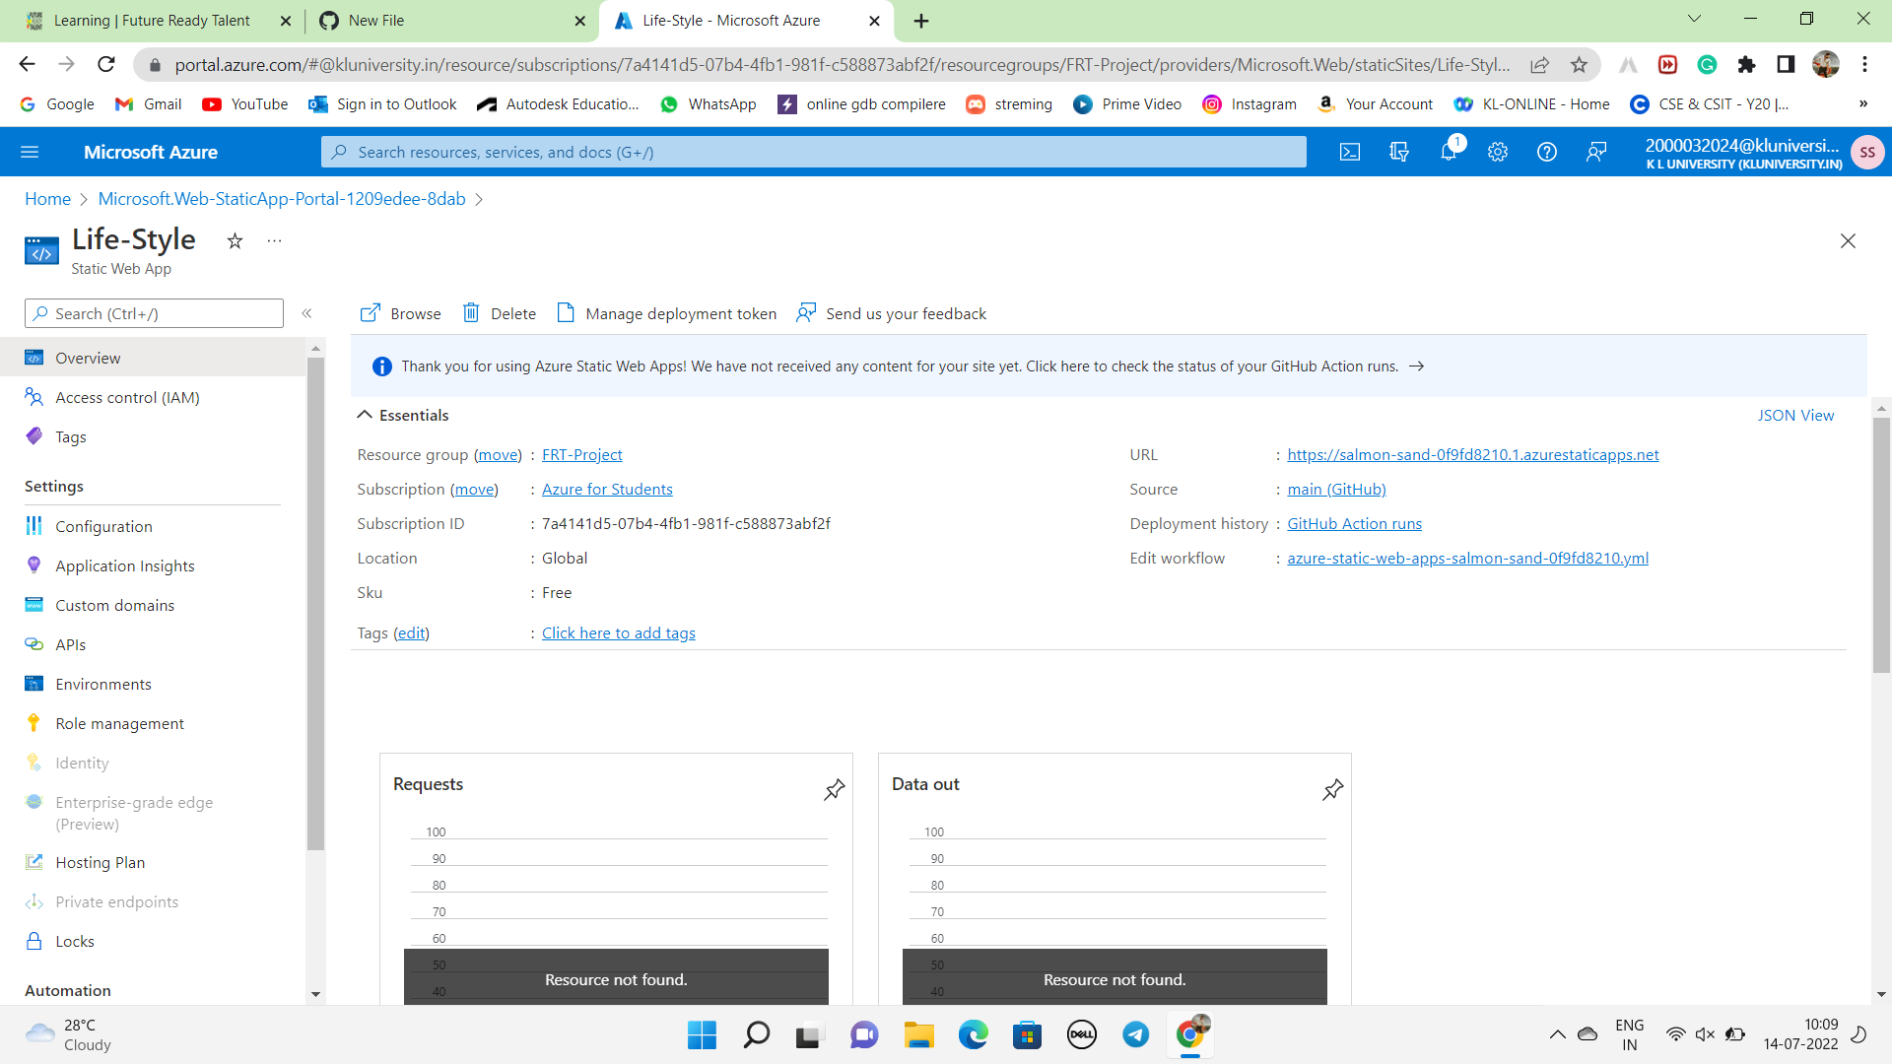Viewport: 1892px width, 1064px height.
Task: Click the Azure global search field
Action: (x=814, y=152)
